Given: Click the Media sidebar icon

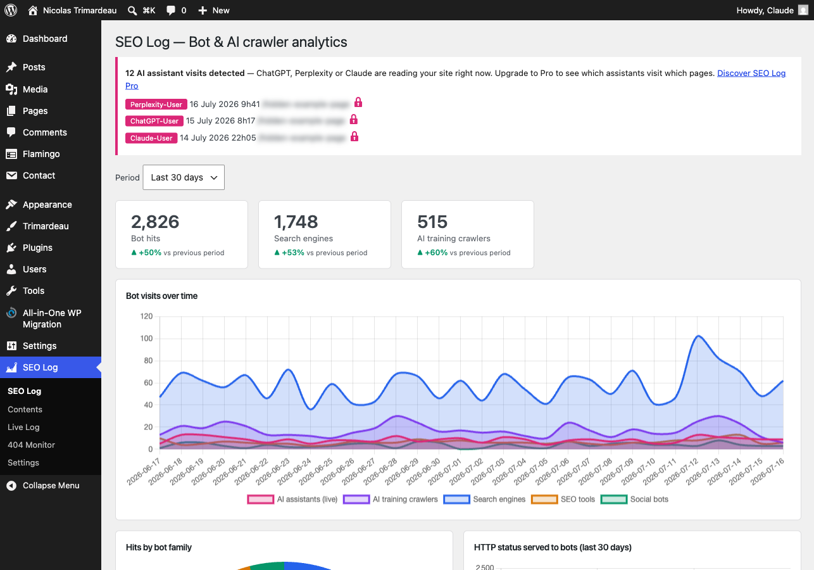Looking at the screenshot, I should (x=11, y=89).
